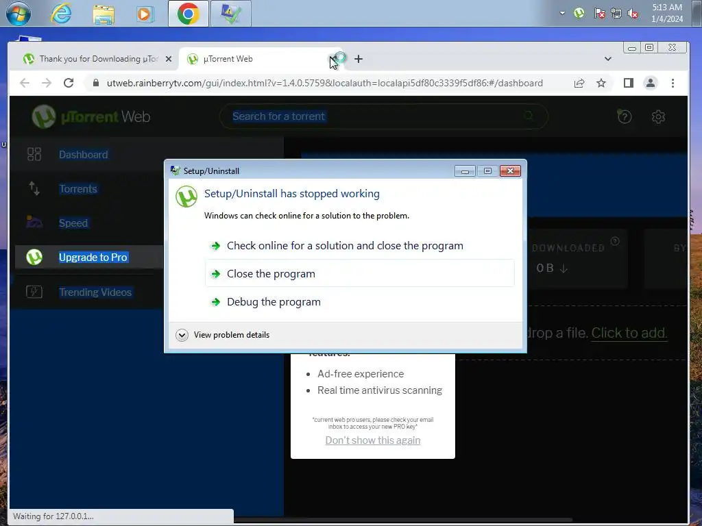The width and height of the screenshot is (702, 526).
Task: Minimize the Chrome window
Action: click(x=631, y=47)
